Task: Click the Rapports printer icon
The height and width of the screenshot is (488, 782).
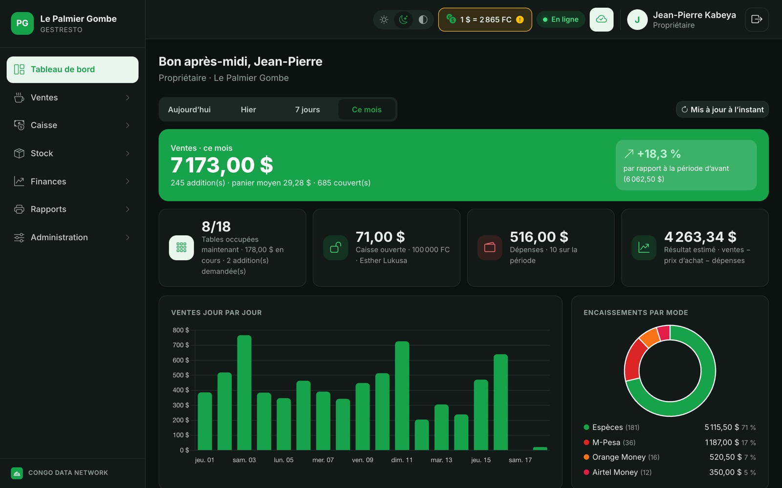Action: click(19, 209)
